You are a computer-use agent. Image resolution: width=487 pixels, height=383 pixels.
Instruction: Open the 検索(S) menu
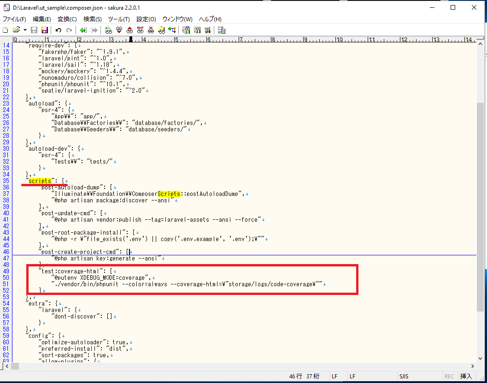pos(92,19)
